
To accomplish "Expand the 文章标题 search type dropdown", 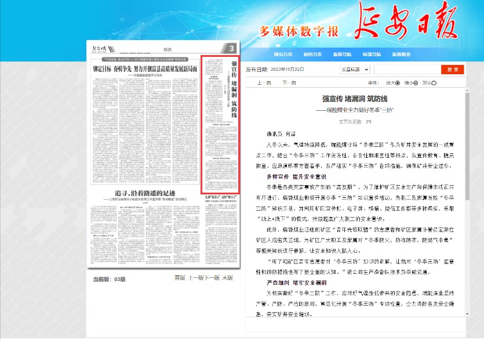I will coord(355,70).
